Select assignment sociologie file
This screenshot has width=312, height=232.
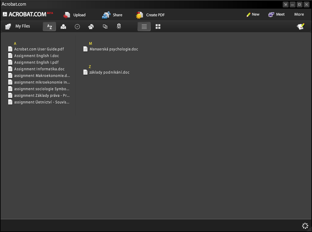[x=42, y=89]
